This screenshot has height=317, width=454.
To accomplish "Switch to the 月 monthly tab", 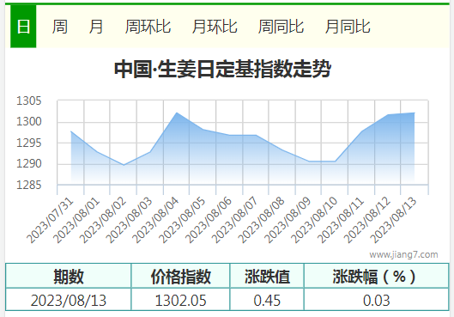I will pos(96,27).
